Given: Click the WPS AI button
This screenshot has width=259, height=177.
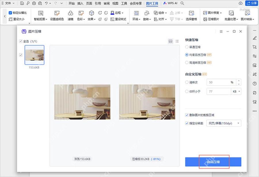Looking at the screenshot, I should click(x=170, y=3).
